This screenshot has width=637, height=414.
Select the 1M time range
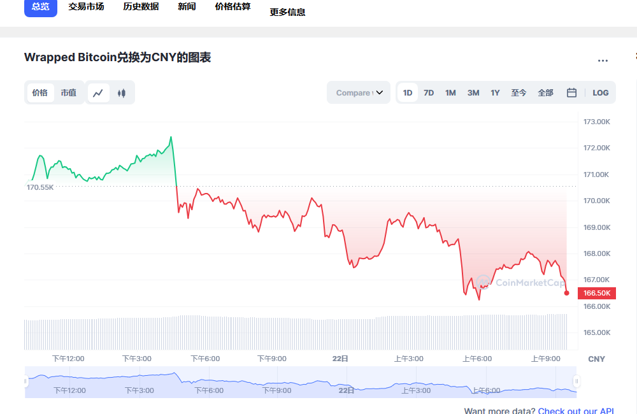(x=450, y=92)
